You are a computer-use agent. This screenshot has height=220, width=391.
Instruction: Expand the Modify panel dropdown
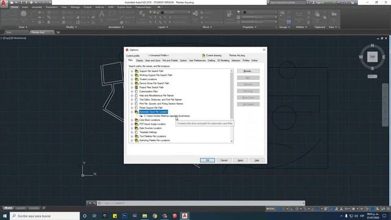71,27
